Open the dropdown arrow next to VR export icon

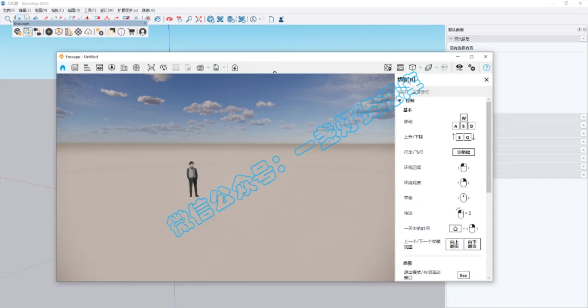coord(208,68)
